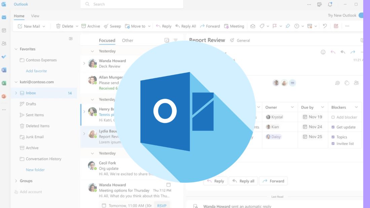370x208 pixels.
Task: Click the Pin icon in toolbar
Action: pyautogui.click(x=288, y=26)
